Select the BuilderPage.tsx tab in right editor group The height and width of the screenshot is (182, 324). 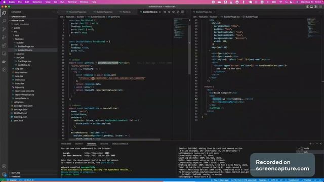204,12
